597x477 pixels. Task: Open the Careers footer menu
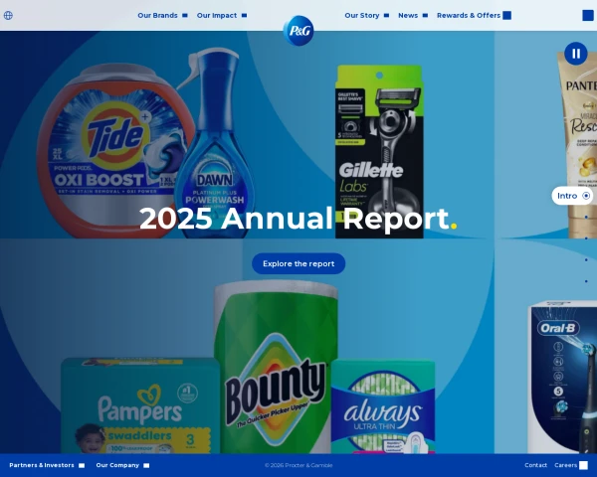coord(571,465)
